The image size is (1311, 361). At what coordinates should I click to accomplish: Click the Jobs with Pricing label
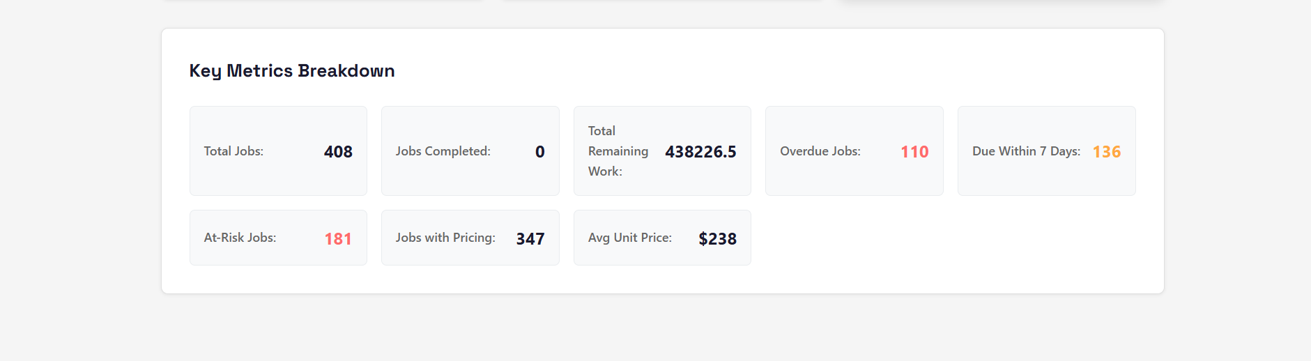[x=445, y=238]
